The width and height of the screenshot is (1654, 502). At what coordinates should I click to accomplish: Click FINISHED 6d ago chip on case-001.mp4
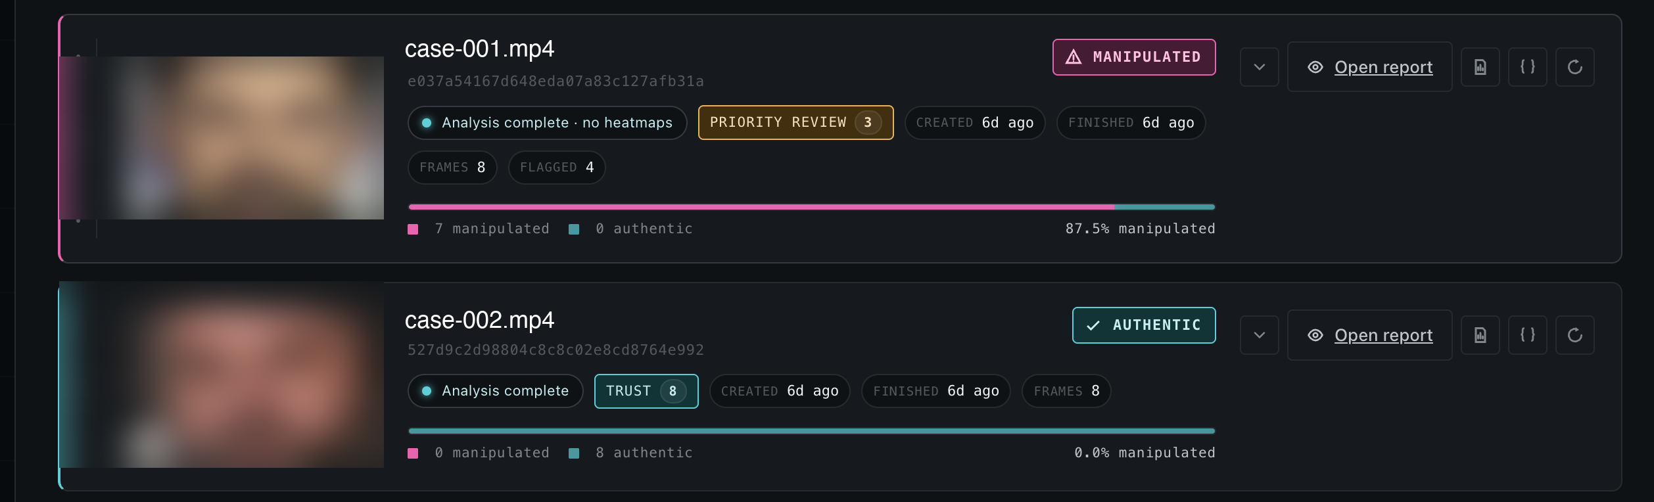(x=1131, y=123)
